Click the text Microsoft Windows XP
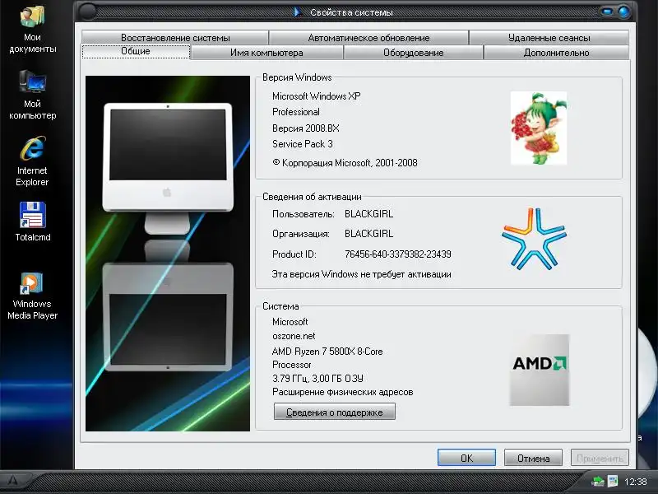658x494 pixels. pos(317,96)
